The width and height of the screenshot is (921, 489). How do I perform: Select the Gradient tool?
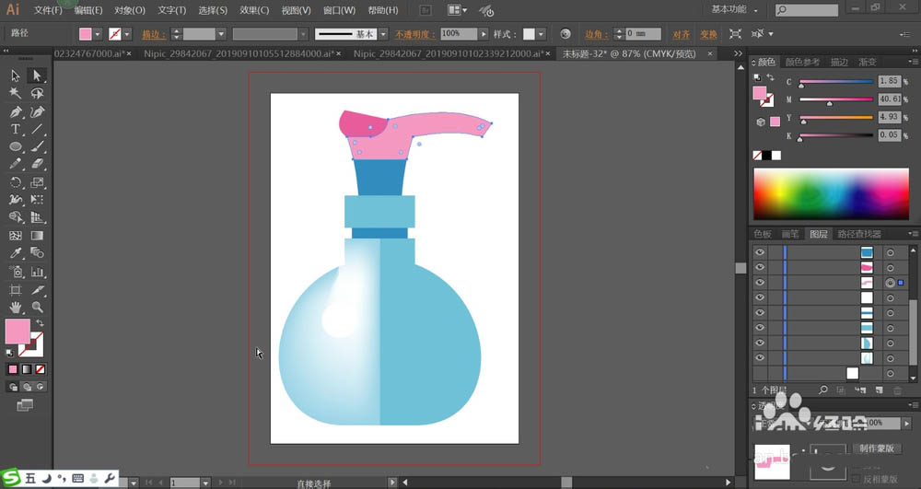37,236
